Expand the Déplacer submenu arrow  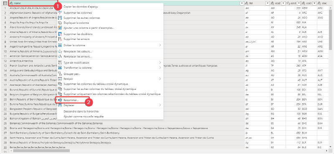pos(160,105)
